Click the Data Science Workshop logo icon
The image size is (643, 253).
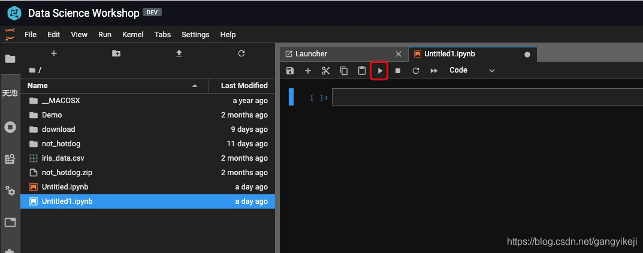14,13
